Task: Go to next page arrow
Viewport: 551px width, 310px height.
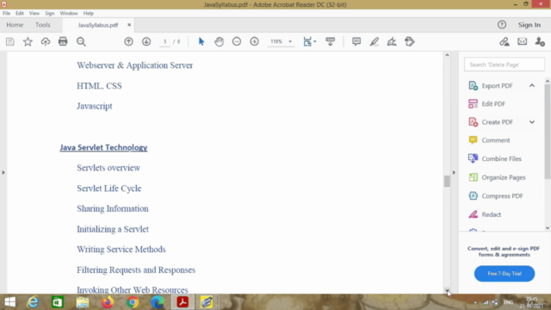Action: [x=146, y=41]
